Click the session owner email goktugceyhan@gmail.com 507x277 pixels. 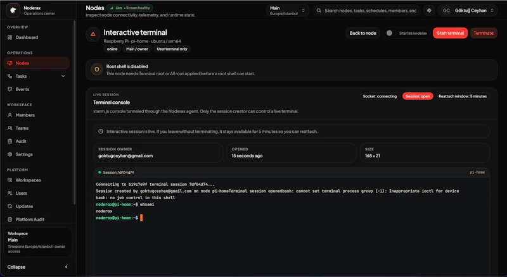(125, 156)
